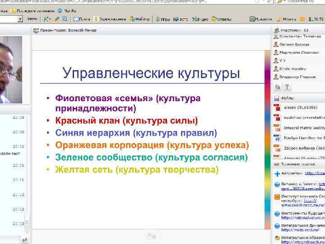Screen dimensions: 325x244
Task: Click PDF icon of evolution presentation file
Action: click(277, 118)
